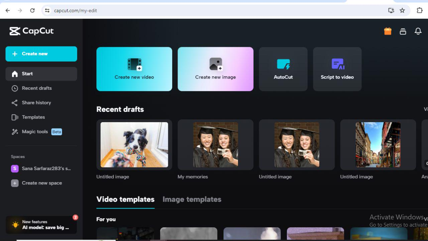
Task: Open the Script to video tool
Action: pos(337,69)
